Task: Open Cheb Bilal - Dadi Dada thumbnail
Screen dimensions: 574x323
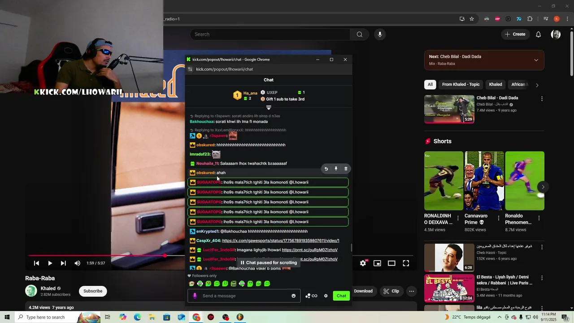Action: pyautogui.click(x=449, y=109)
